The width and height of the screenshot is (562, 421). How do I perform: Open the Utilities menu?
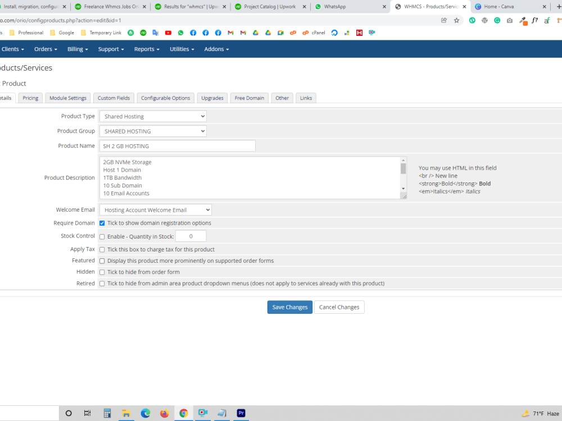(x=181, y=49)
